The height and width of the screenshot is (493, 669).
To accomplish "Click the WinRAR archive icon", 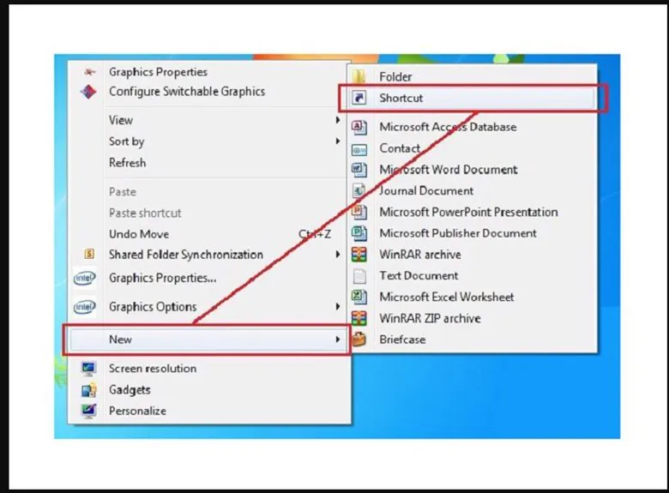I will coord(359,255).
